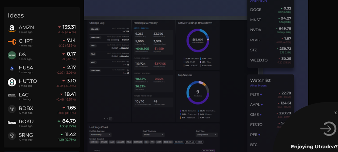338x152 pixels.
Task: Toggle the DOGE-USD chip in Symbols Selected
Action: (168, 142)
